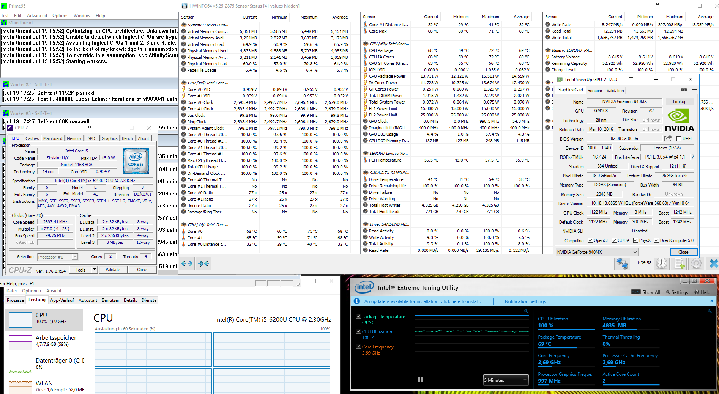719x394 pixels.
Task: Click the HWiNFO clock reset icon
Action: coord(661,264)
